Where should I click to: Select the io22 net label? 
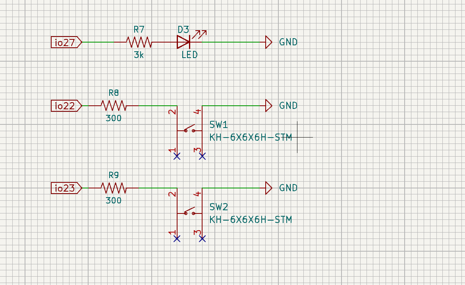pyautogui.click(x=64, y=106)
